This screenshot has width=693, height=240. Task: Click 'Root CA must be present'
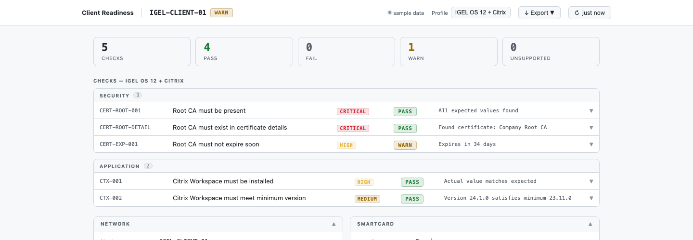[x=209, y=111]
